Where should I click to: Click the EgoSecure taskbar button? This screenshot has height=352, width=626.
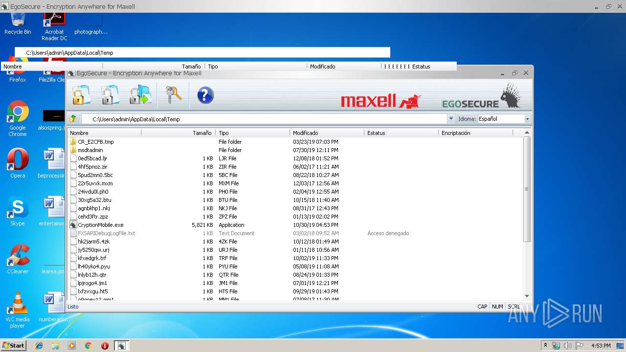(121, 346)
